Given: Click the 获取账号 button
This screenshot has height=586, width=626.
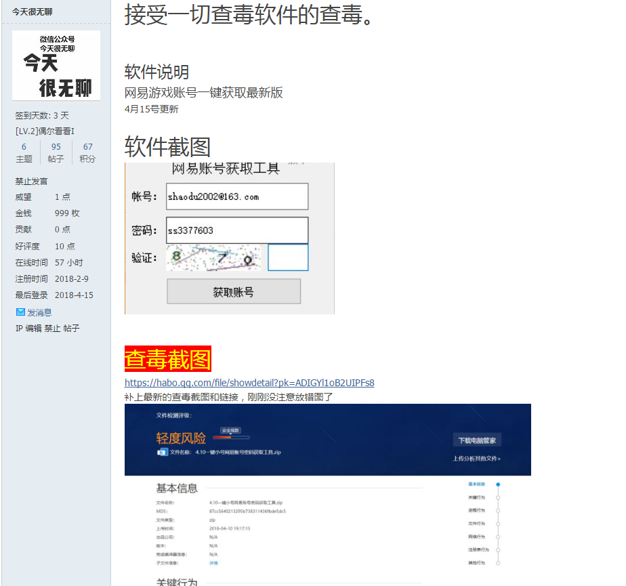Looking at the screenshot, I should point(234,291).
